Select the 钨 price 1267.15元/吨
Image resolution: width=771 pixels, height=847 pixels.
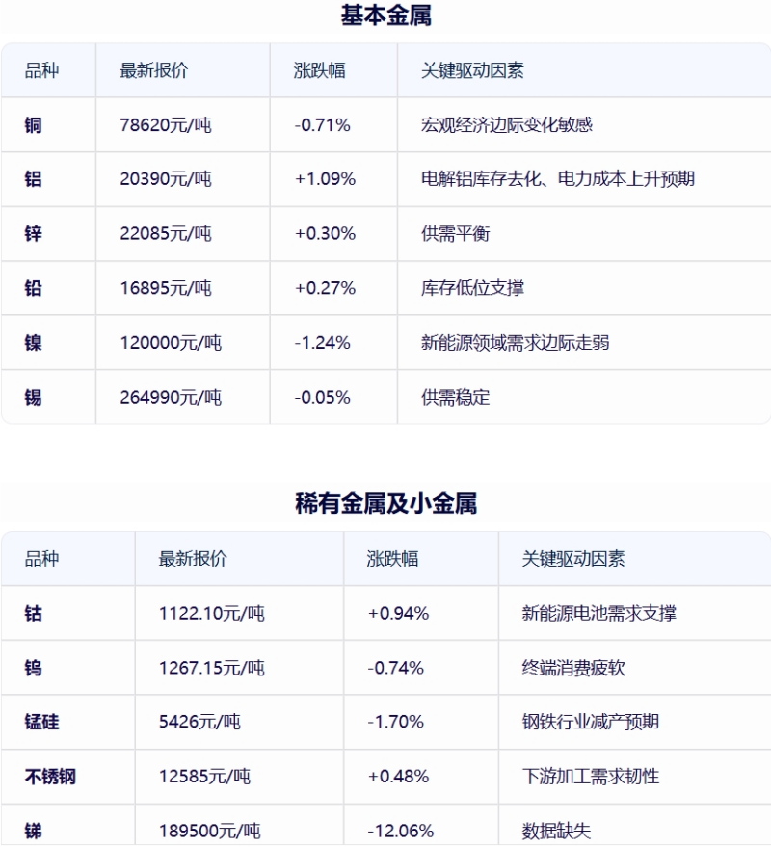coord(211,668)
